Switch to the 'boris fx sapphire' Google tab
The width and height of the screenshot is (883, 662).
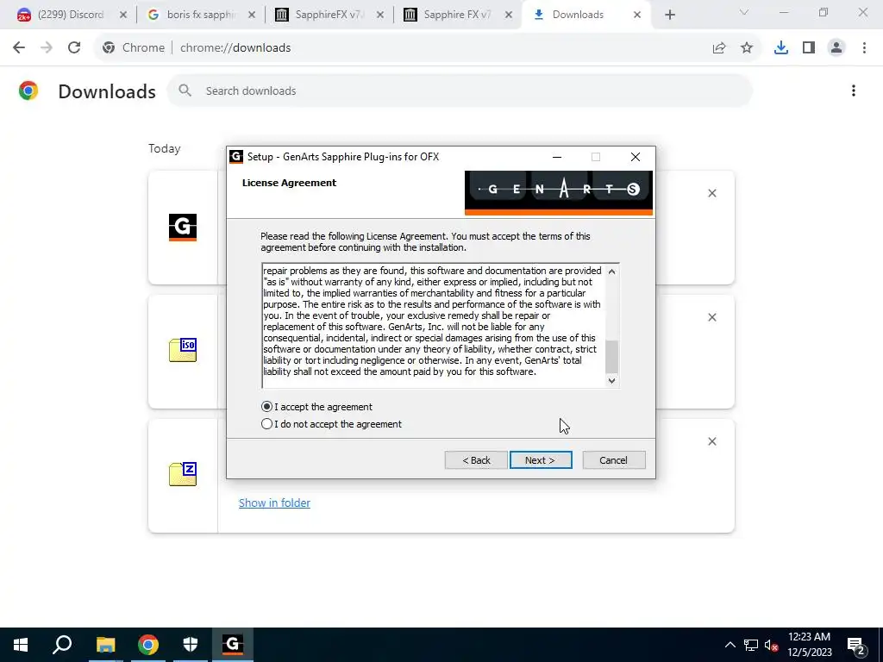coord(191,15)
